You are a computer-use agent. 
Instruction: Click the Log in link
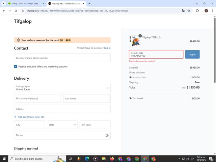point(107,48)
